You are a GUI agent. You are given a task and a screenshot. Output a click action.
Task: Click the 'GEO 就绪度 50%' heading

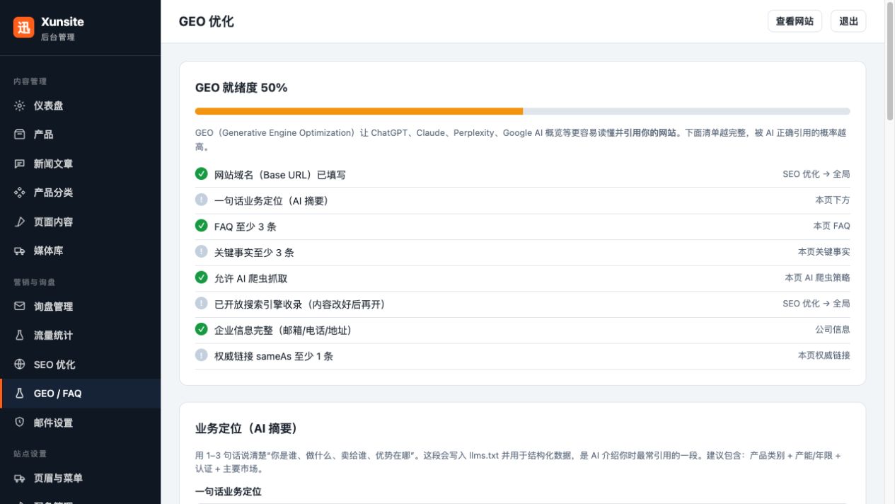tap(241, 88)
